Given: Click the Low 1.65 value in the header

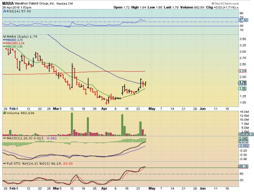Looking at the screenshot, I should [155, 7].
